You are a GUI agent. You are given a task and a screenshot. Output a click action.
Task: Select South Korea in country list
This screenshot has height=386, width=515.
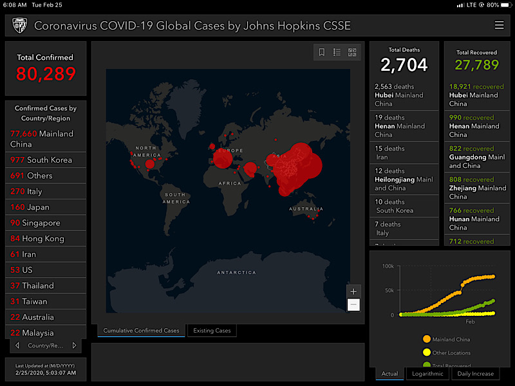(46, 160)
